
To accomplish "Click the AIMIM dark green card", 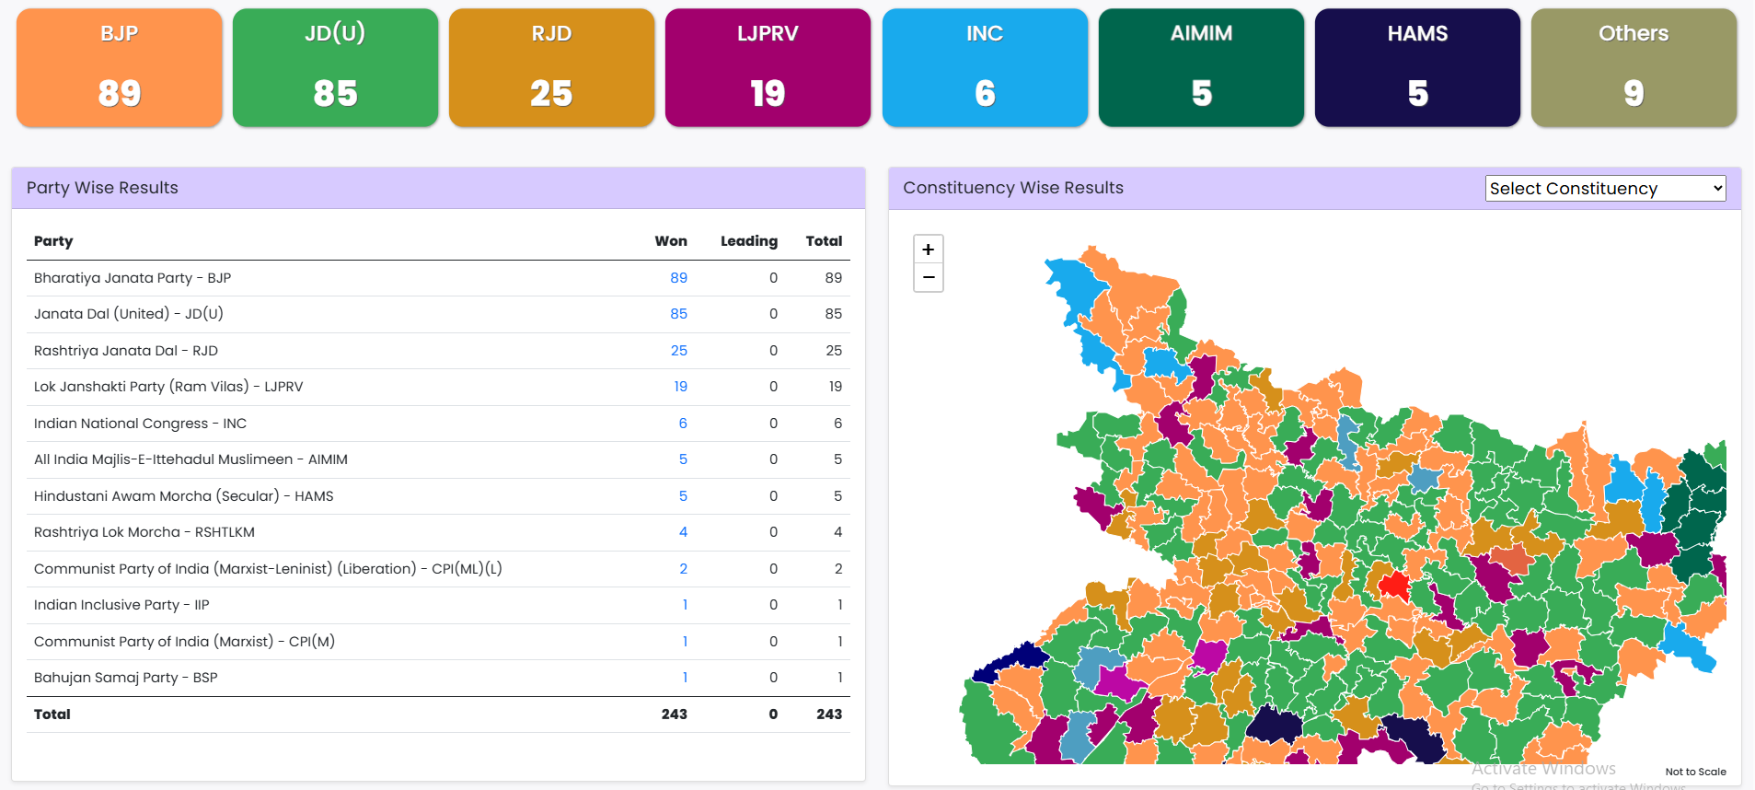I will pyautogui.click(x=1201, y=67).
